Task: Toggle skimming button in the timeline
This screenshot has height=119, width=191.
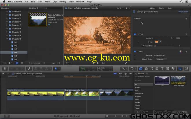Action: [115, 74]
